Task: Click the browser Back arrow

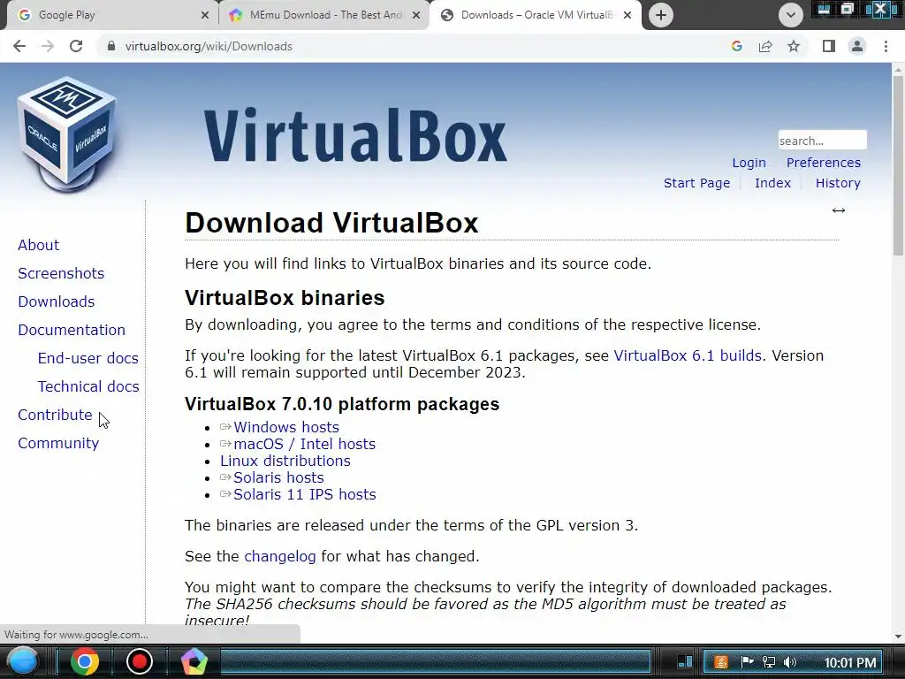Action: (19, 46)
